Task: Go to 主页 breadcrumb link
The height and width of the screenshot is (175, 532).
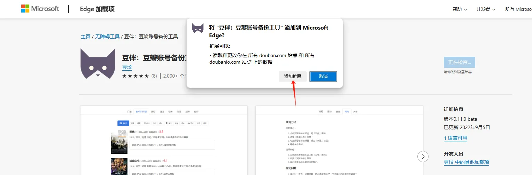Action: pyautogui.click(x=85, y=37)
